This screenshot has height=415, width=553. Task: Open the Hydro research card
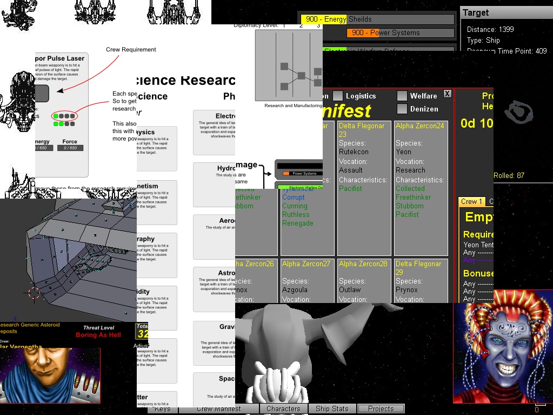[214, 185]
